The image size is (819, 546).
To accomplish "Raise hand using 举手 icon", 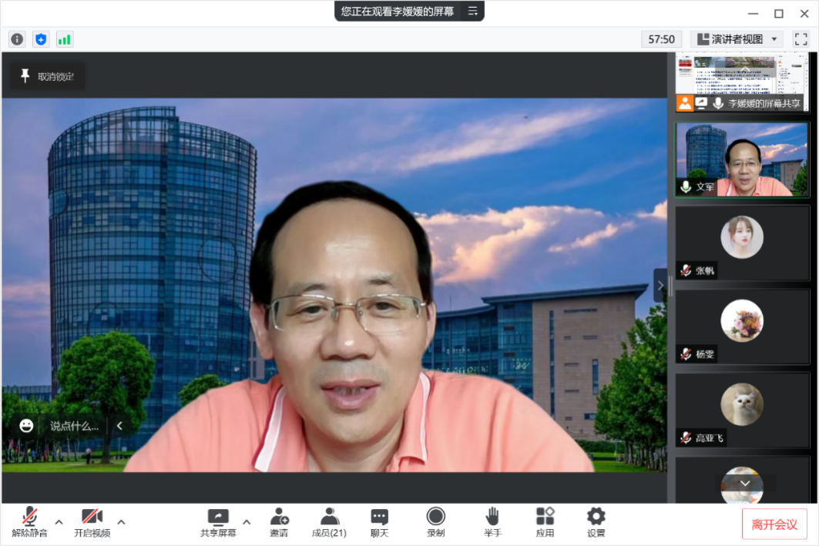I will (492, 521).
